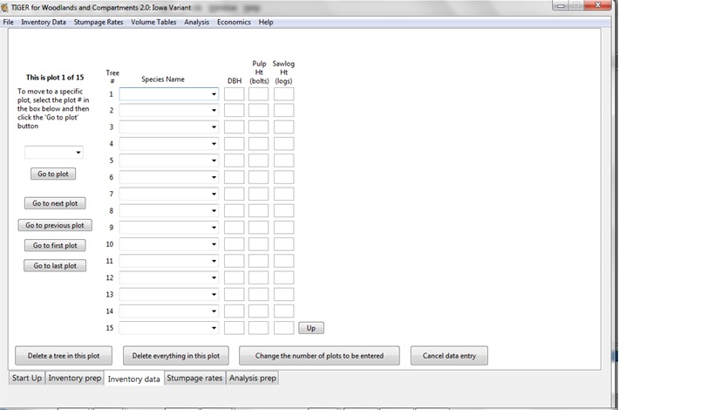
Task: Click the Pulp Ht field for tree 10
Action: click(x=258, y=244)
